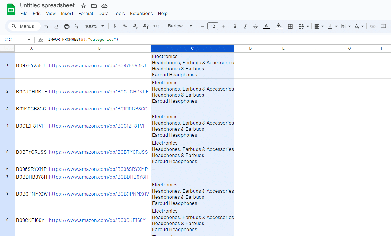Click the B0BTYCRJSS Amazon product link

pos(98,152)
